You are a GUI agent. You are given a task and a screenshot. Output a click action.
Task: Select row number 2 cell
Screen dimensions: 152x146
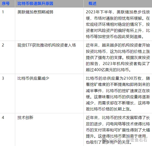click(3, 45)
